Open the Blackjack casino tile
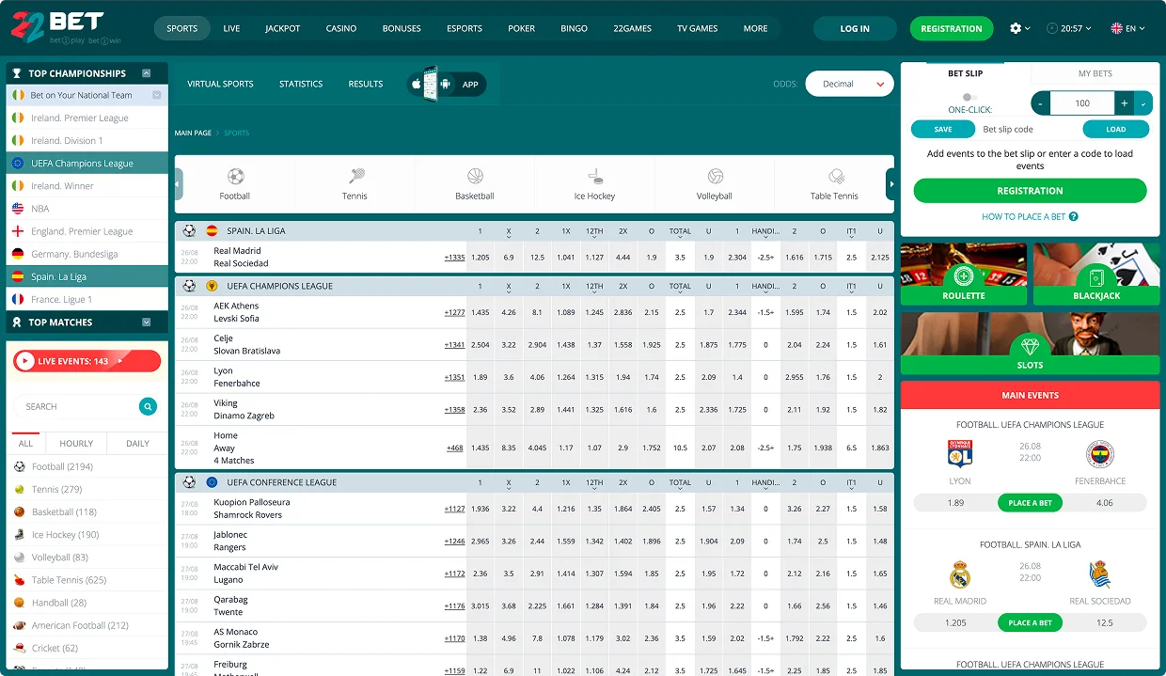1166x676 pixels. [1096, 275]
